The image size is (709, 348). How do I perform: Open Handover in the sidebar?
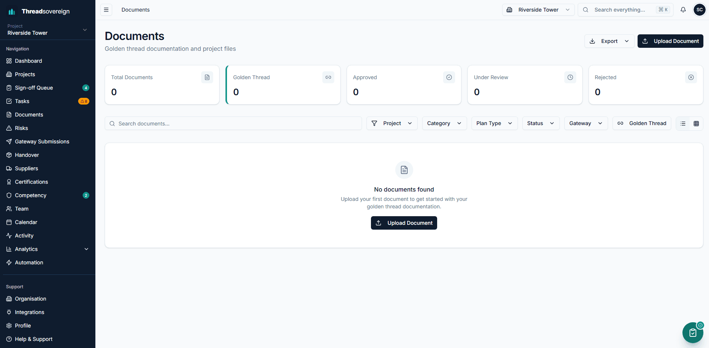pyautogui.click(x=47, y=155)
